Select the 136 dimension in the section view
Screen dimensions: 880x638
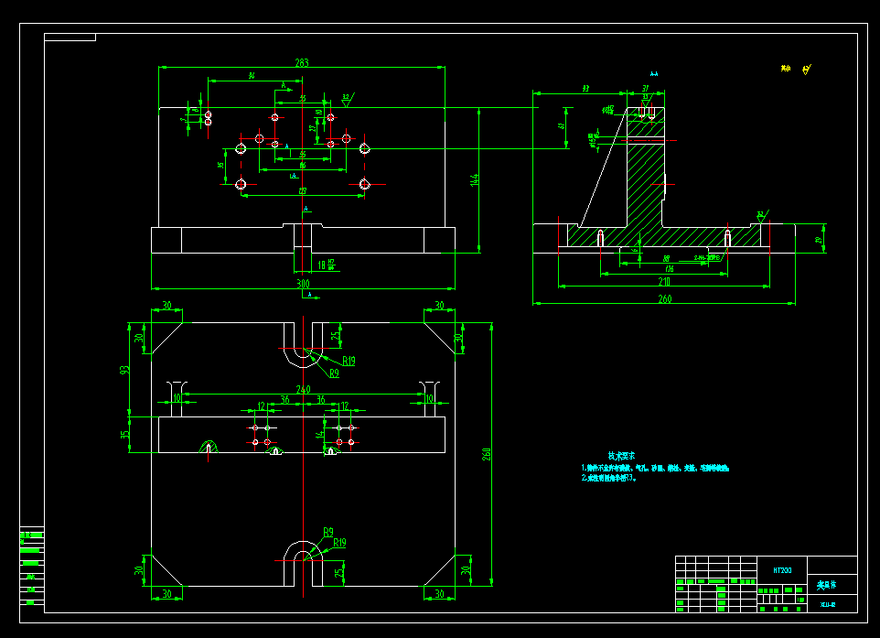(669, 269)
